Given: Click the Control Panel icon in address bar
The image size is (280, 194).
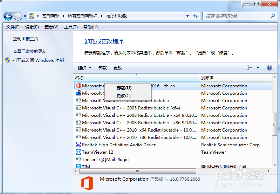Looking at the screenshot, I should pos(32,16).
